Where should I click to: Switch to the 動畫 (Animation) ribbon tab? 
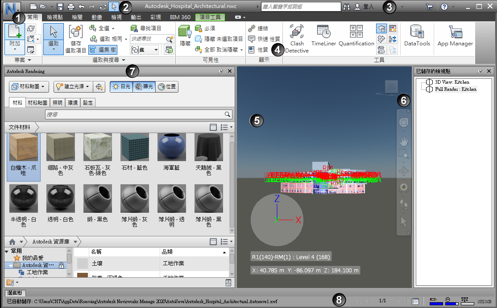pos(97,17)
